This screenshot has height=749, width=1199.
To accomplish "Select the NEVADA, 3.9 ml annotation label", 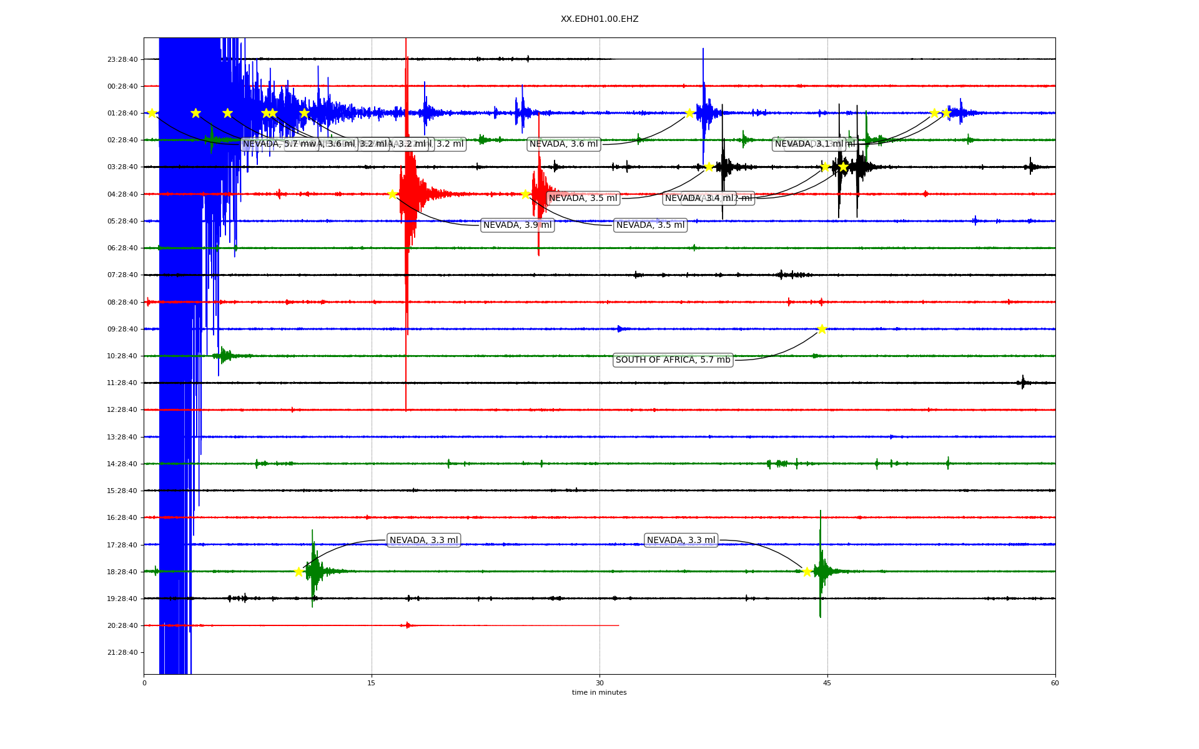I will point(517,225).
